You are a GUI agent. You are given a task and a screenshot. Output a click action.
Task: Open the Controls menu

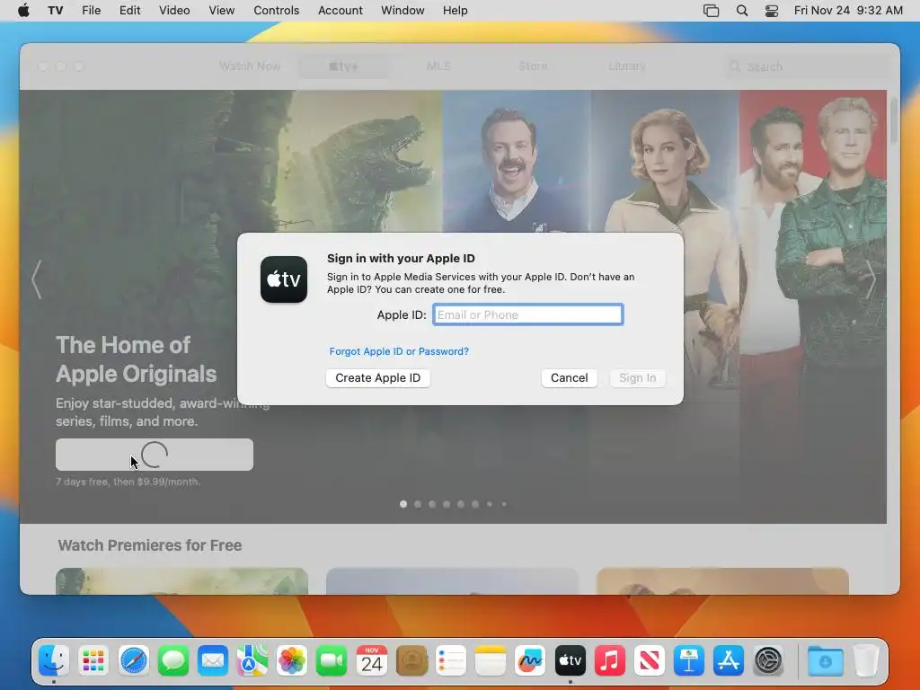coord(277,11)
